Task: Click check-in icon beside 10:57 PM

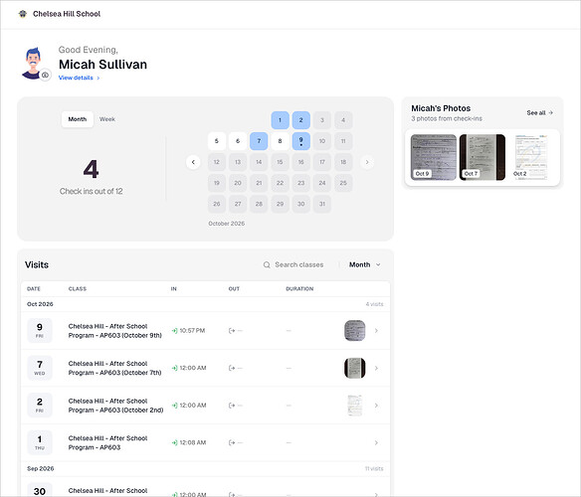Action: (x=174, y=331)
